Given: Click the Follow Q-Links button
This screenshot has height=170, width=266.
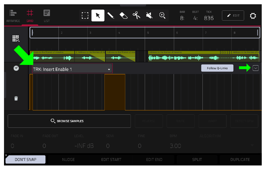Looking at the screenshot, I should (x=217, y=68).
